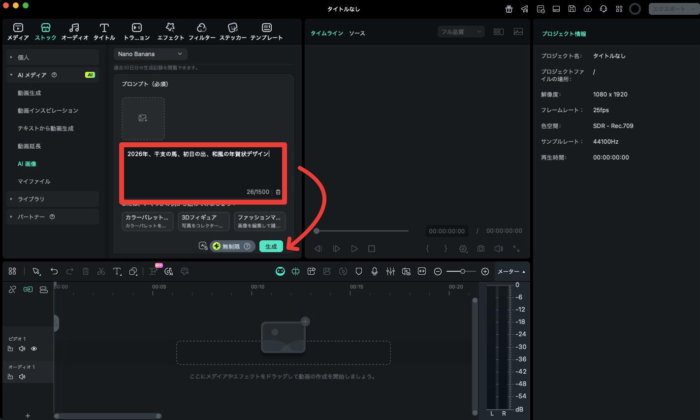The height and width of the screenshot is (420, 700).
Task: Open the audio mixer icon
Action: (390, 271)
